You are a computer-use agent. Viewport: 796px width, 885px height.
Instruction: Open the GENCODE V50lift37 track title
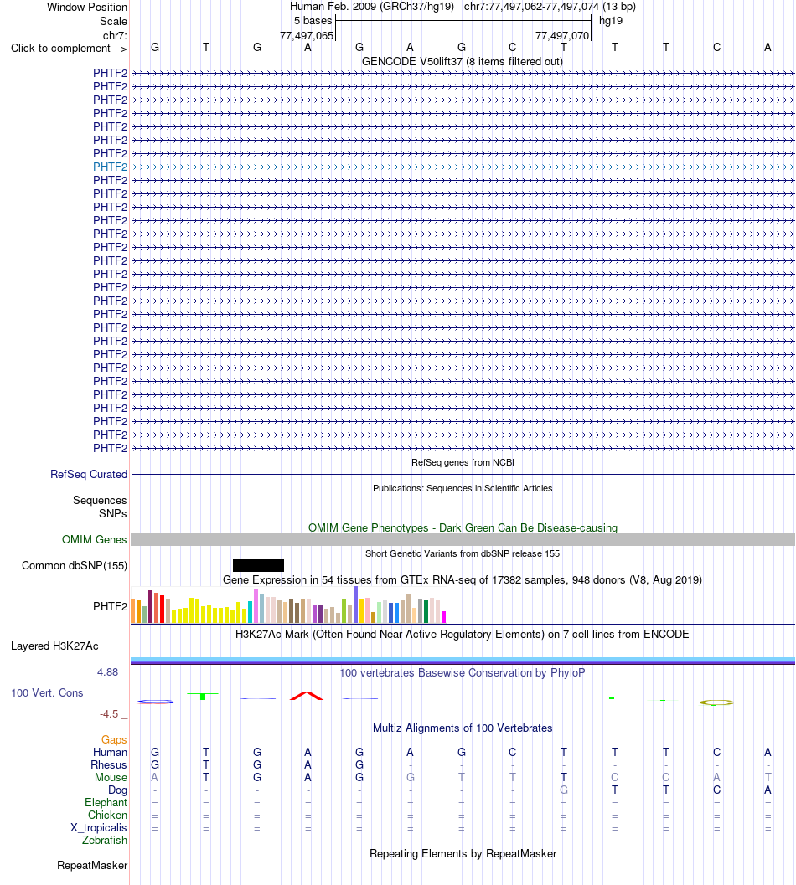coord(463,61)
